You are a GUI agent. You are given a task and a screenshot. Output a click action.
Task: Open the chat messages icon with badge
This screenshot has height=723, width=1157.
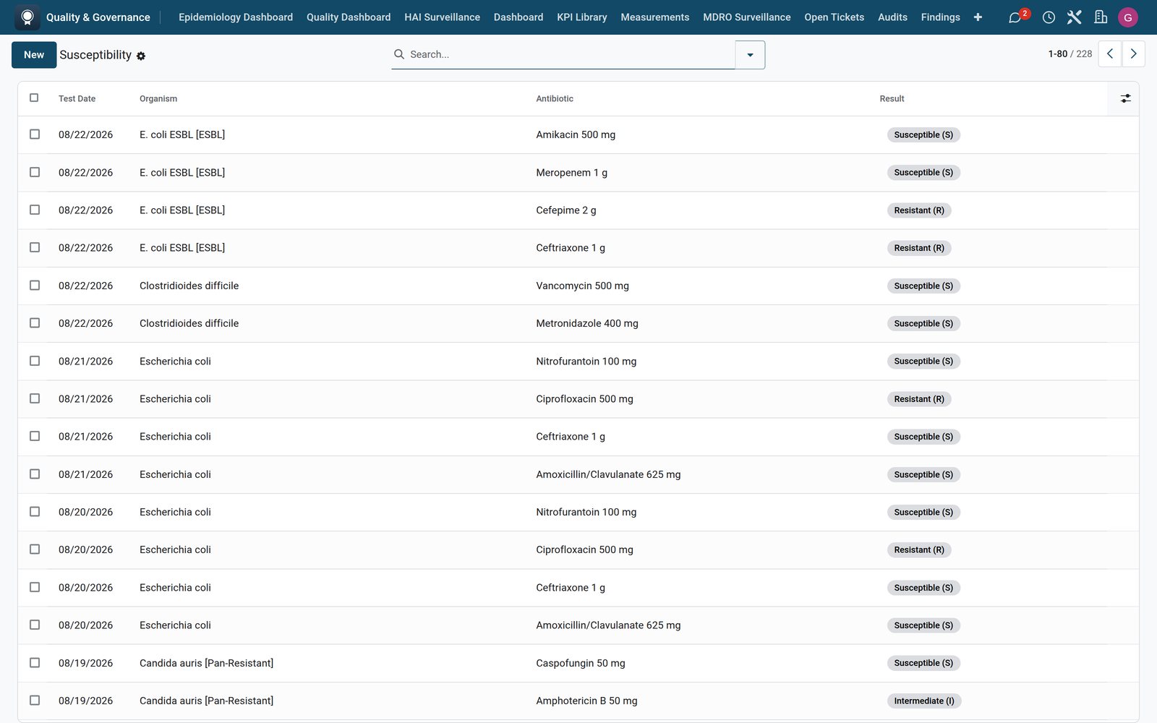point(1017,17)
